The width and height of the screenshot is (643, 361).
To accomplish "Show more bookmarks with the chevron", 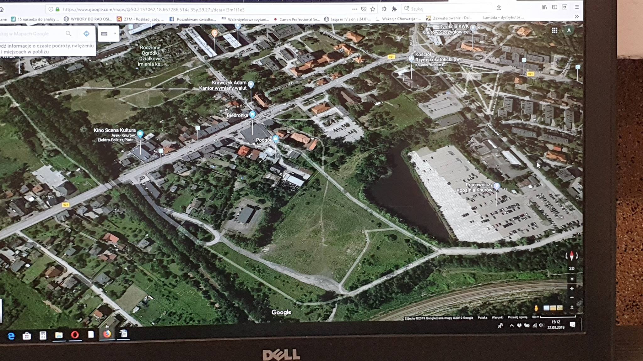I will [576, 17].
